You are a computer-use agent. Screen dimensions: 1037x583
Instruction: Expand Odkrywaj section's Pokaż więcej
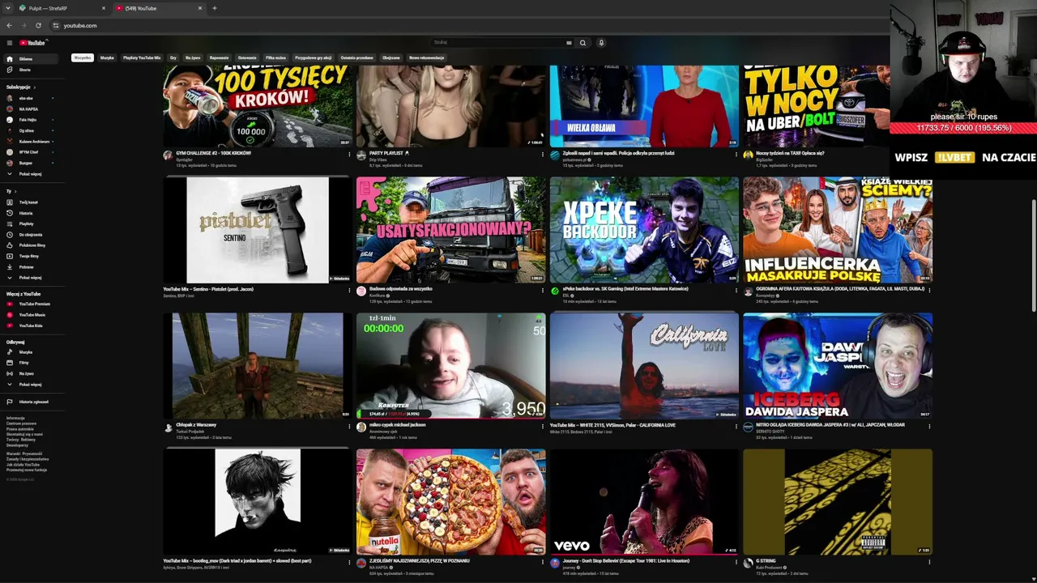pos(29,385)
